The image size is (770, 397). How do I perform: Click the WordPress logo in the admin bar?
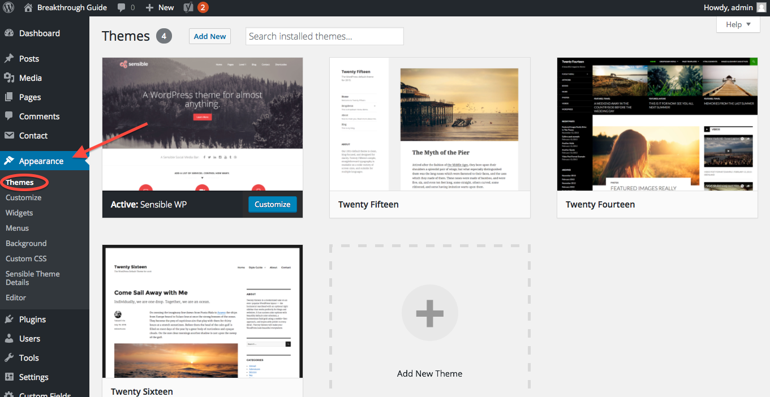(7, 7)
